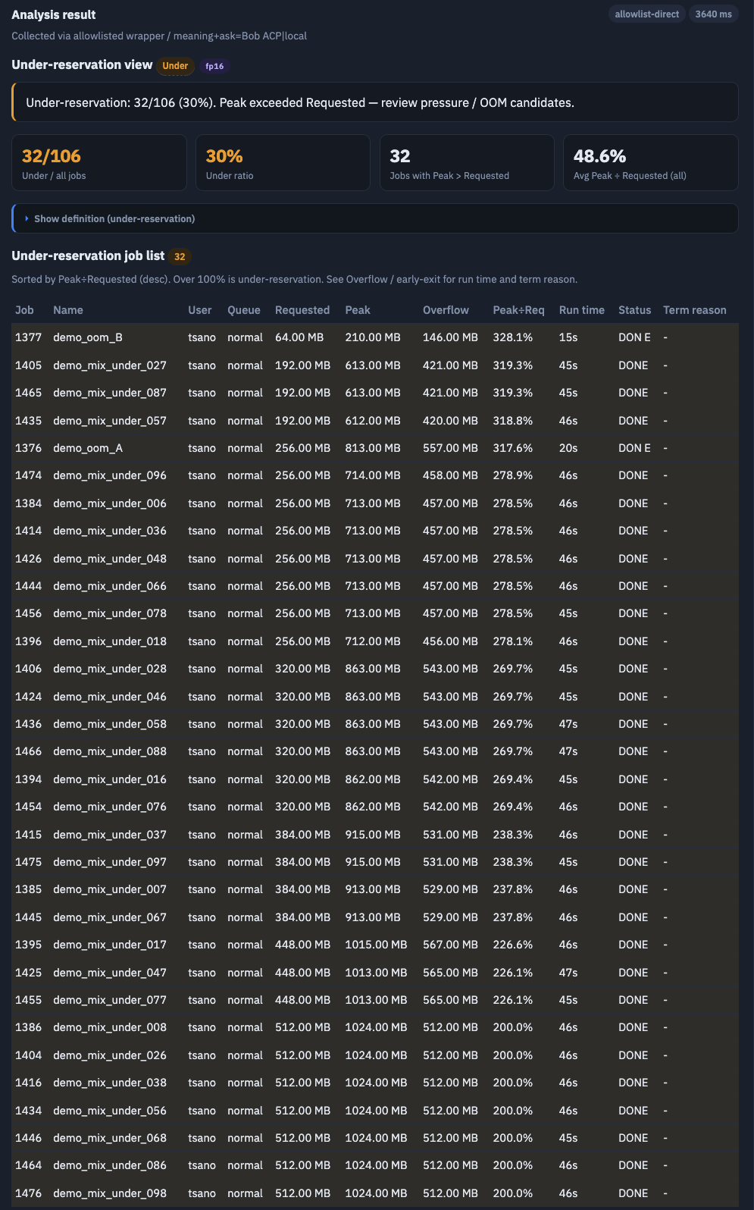This screenshot has width=754, height=1210.
Task: Click job ID 1384
Action: click(28, 503)
